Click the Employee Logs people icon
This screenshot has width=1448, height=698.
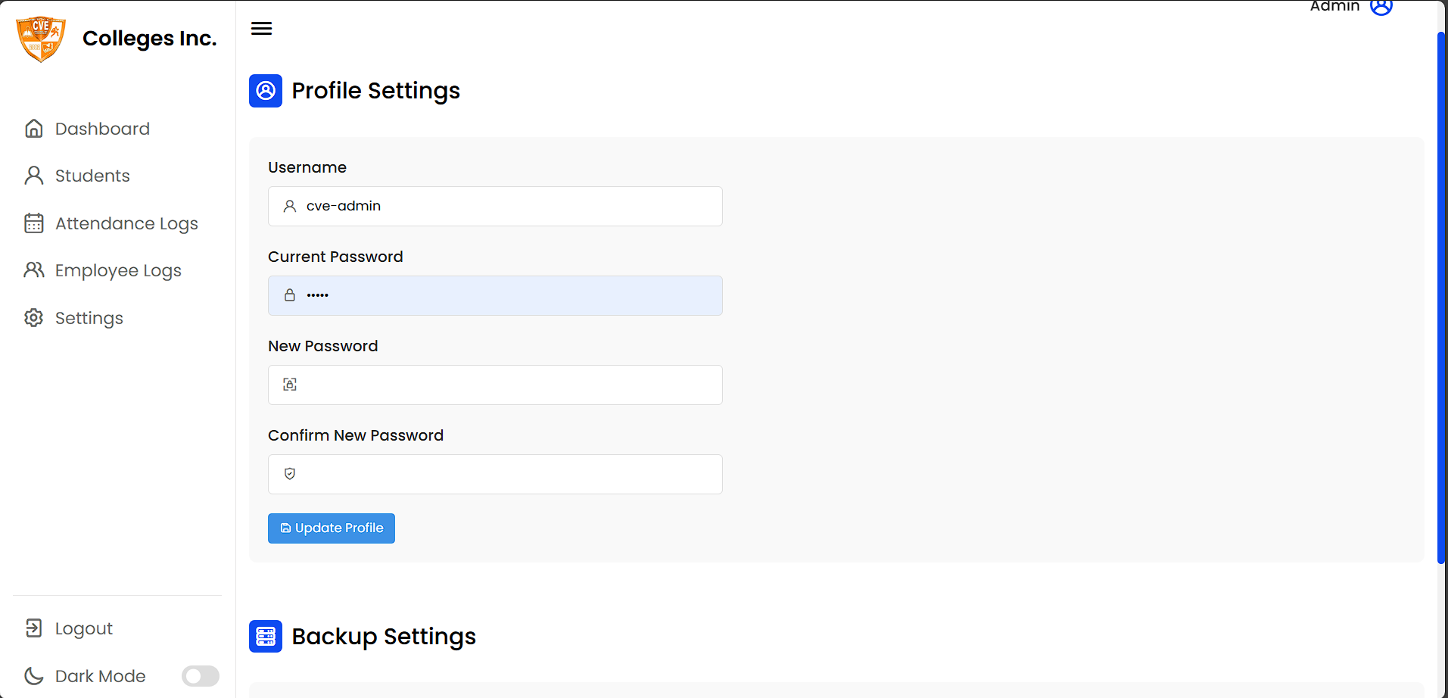pos(34,270)
